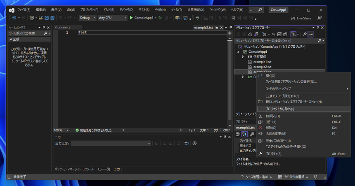Open the output source combo box

[111, 143]
